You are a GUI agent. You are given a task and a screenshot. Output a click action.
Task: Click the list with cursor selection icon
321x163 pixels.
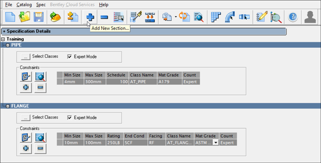(x=119, y=17)
